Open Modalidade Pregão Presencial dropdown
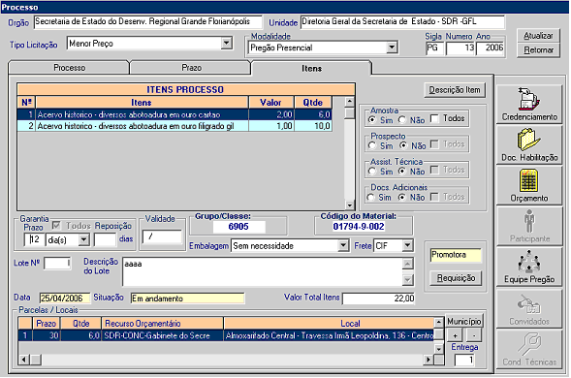Screen dimensions: 571x378 click(392, 47)
